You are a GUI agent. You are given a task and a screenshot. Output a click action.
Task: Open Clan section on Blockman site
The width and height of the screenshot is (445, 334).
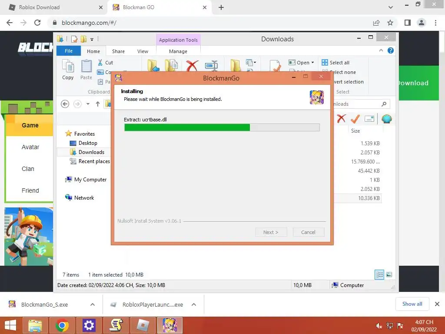tap(28, 169)
